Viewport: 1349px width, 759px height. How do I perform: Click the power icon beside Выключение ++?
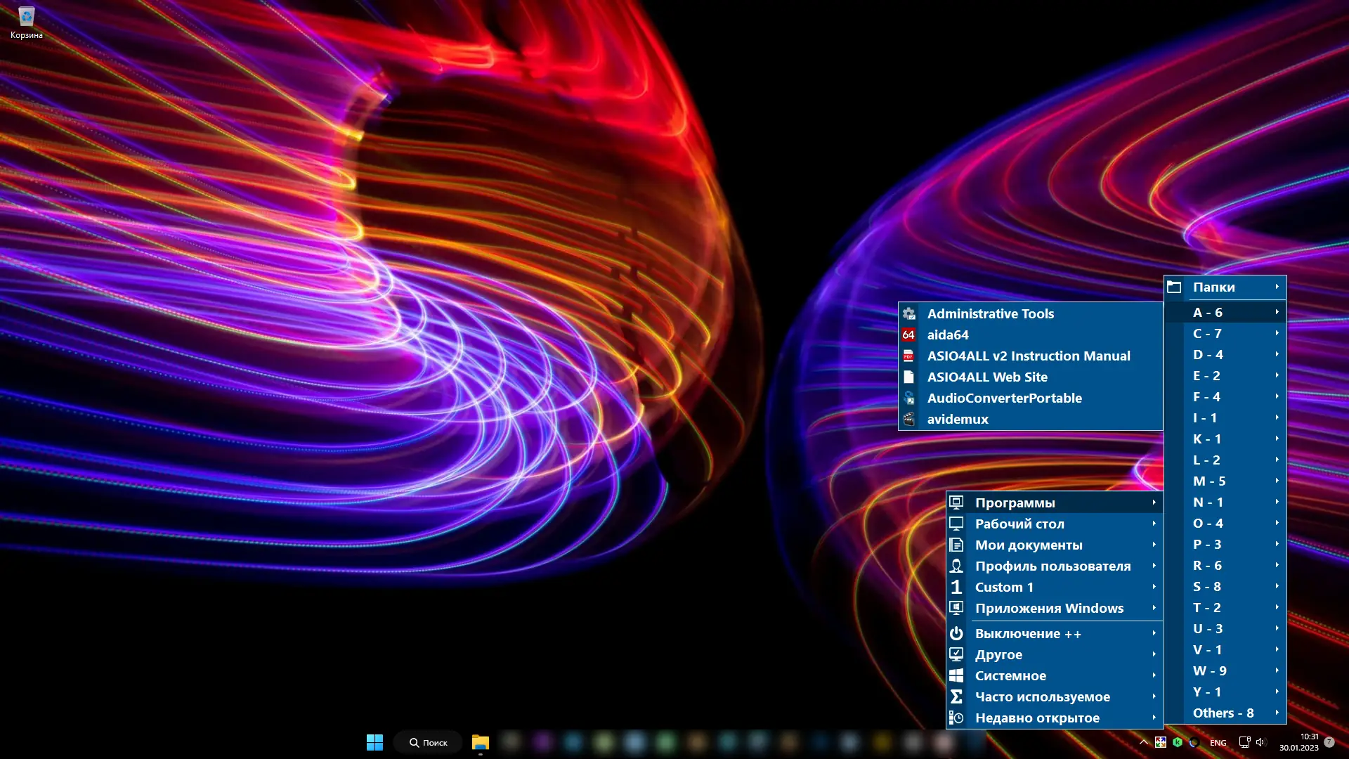956,634
